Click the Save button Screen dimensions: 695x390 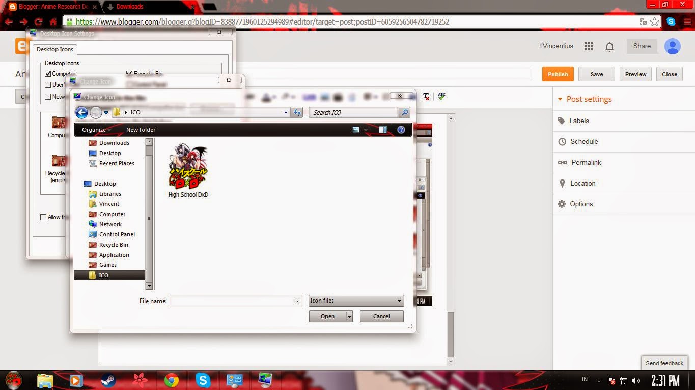[597, 74]
